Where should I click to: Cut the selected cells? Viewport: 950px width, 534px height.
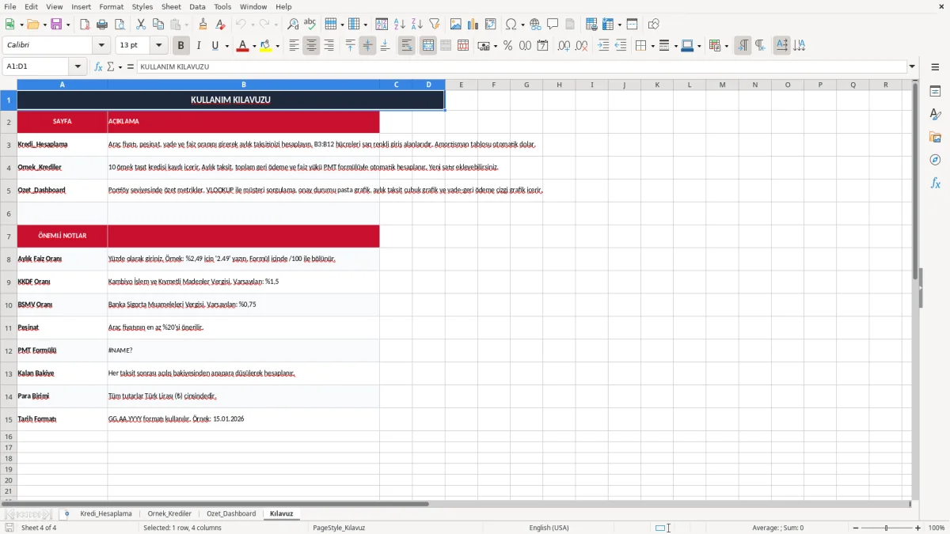pyautogui.click(x=141, y=25)
